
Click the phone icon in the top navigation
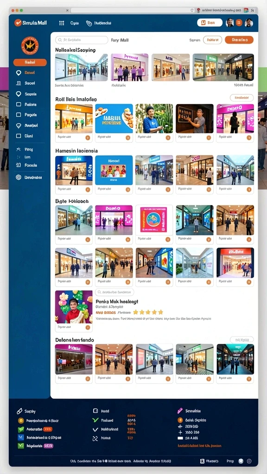[89, 23]
